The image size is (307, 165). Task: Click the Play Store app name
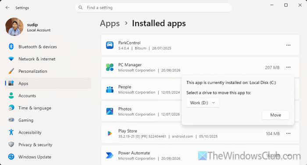(x=128, y=131)
